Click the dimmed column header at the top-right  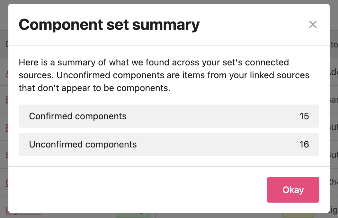(x=334, y=44)
